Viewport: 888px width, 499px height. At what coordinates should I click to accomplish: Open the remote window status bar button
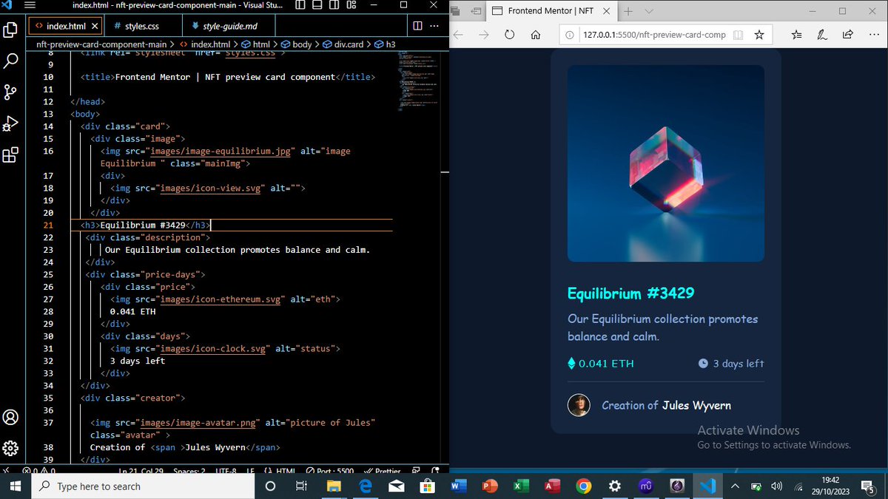click(6, 470)
